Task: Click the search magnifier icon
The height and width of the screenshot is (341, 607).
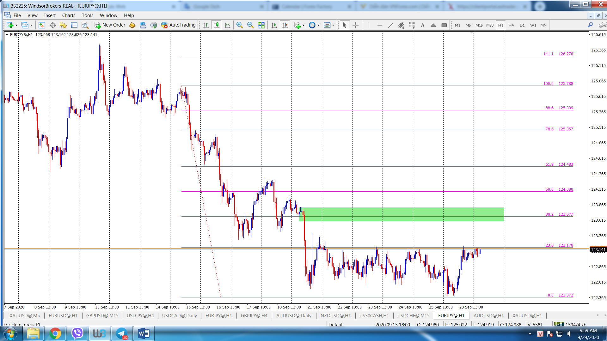Action: 590,25
